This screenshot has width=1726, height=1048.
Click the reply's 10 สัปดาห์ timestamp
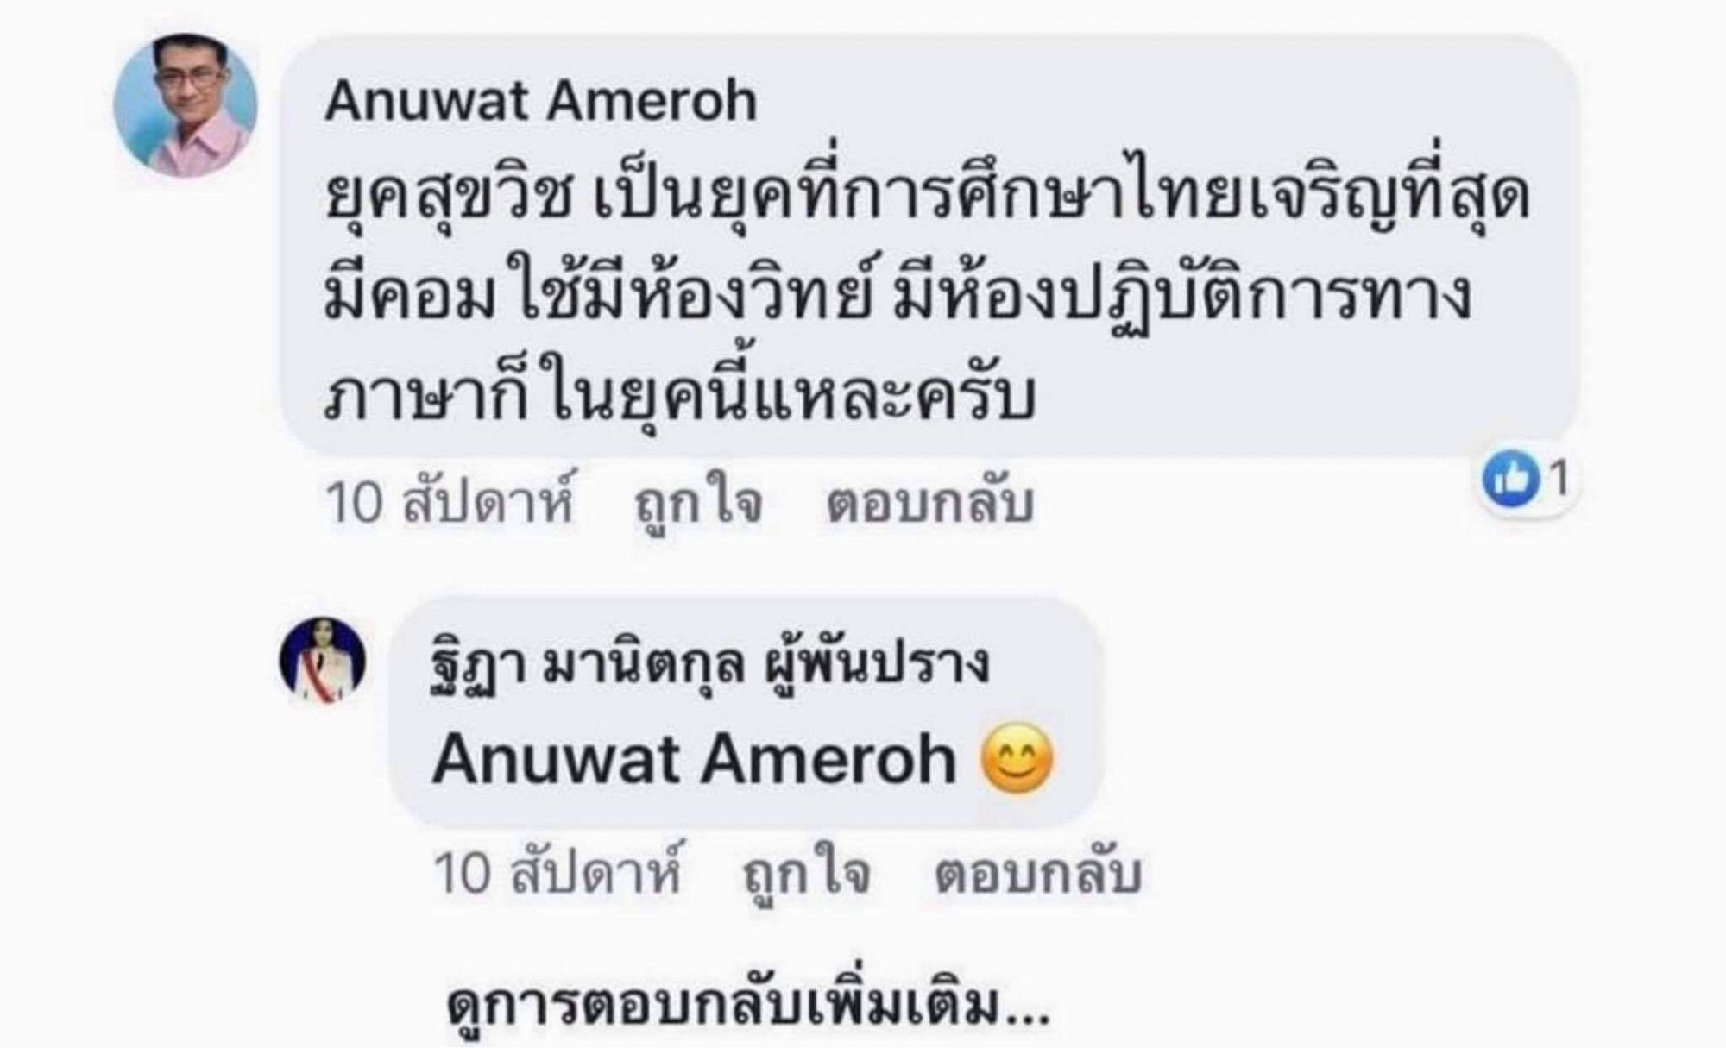click(x=557, y=872)
